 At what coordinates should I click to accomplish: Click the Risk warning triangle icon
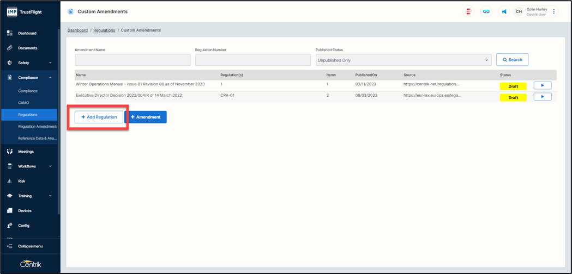point(9,181)
